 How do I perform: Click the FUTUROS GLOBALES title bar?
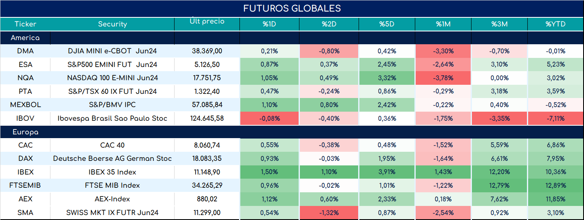pos(292,9)
